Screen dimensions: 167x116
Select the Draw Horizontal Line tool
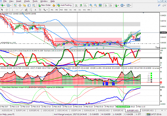(17, 10)
